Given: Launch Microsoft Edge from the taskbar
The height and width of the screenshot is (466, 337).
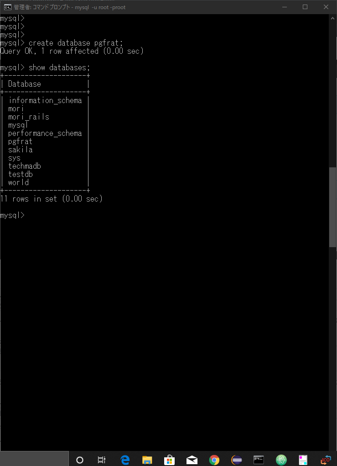Looking at the screenshot, I should pyautogui.click(x=125, y=460).
